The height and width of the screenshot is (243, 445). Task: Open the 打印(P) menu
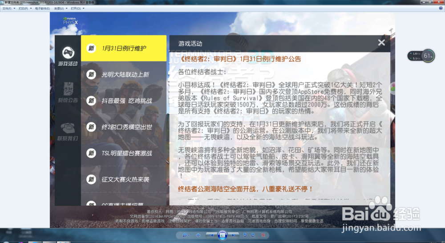coord(25,8)
